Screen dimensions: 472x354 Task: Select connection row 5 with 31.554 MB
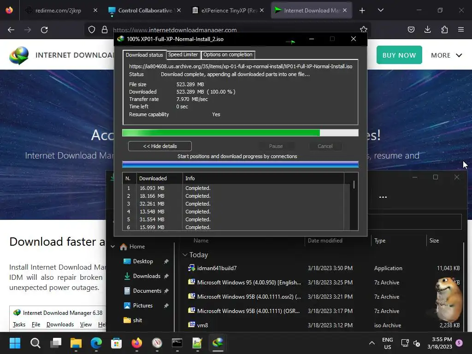(233, 219)
